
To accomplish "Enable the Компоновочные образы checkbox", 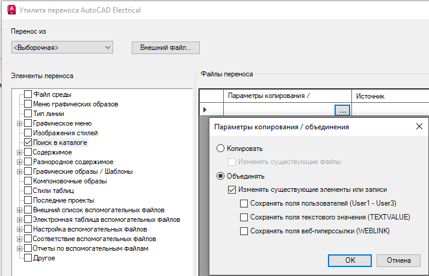I will click(28, 181).
